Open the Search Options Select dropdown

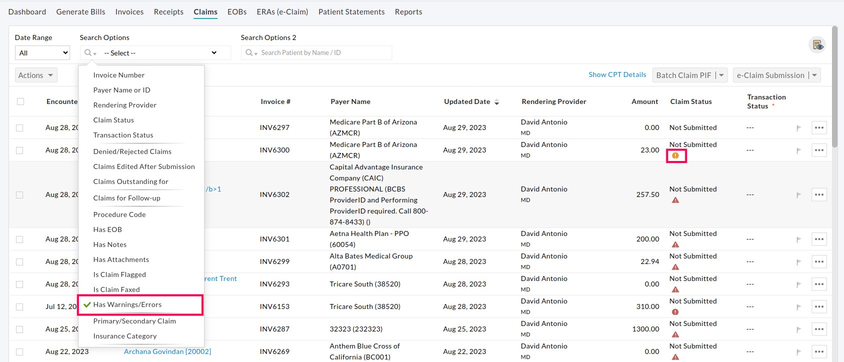[160, 52]
